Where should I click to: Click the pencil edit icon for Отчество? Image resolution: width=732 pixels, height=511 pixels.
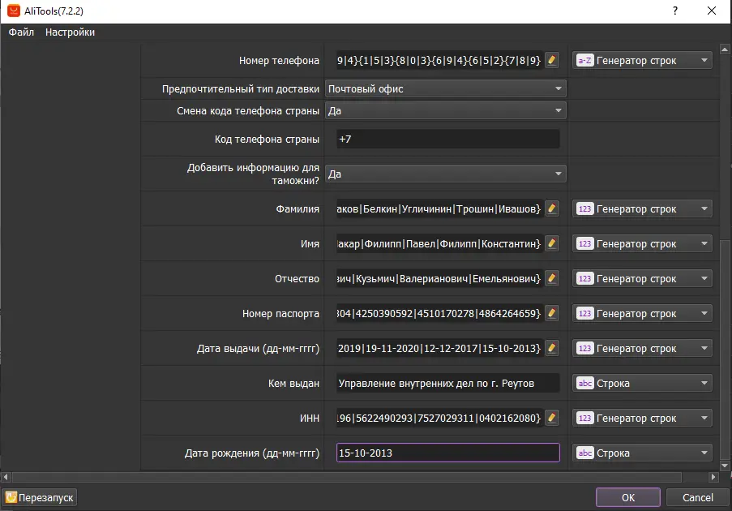(x=552, y=278)
